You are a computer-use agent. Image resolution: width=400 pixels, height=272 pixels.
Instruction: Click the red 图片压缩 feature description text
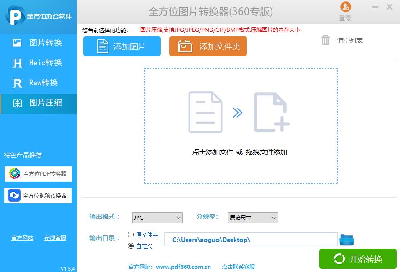(x=220, y=30)
